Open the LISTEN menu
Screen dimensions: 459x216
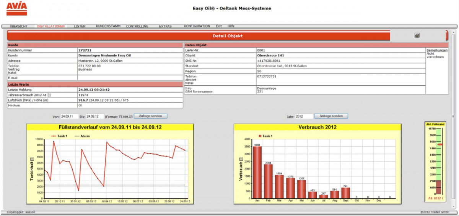pos(80,26)
